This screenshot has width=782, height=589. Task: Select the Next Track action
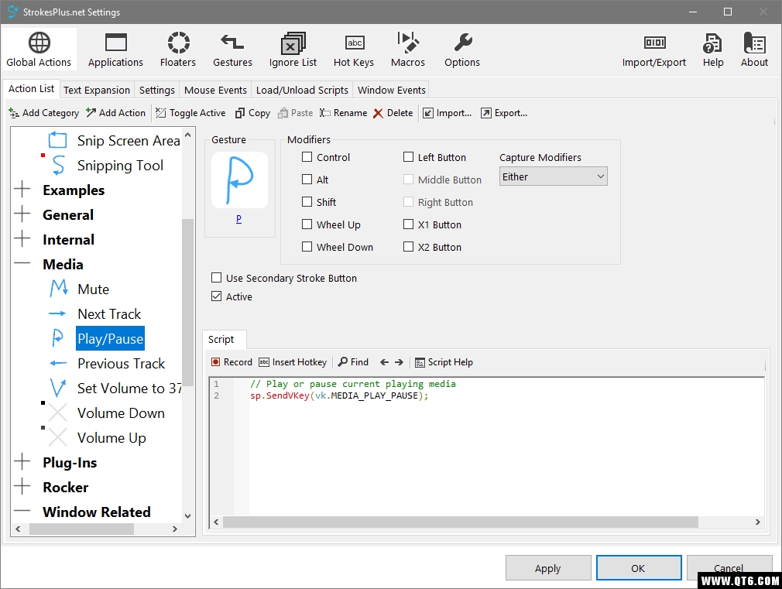109,314
